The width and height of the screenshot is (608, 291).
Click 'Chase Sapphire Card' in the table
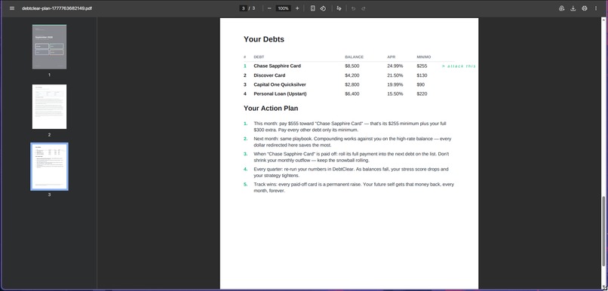click(x=278, y=66)
